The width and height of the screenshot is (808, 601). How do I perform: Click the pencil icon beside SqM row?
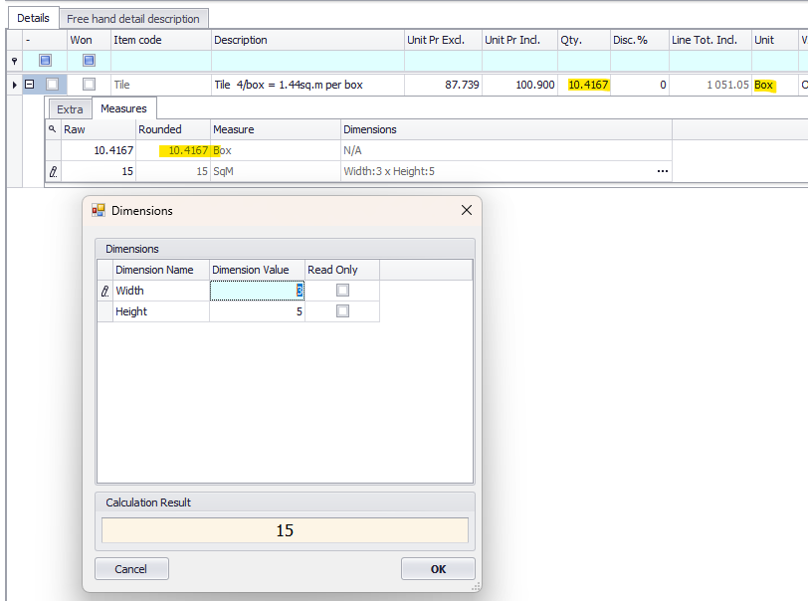53,171
